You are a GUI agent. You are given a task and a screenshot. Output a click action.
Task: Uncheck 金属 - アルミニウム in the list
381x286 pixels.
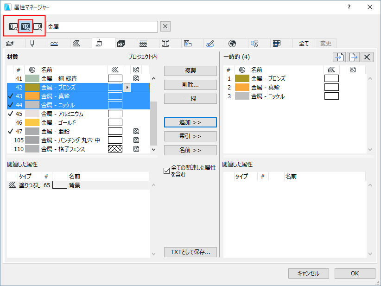coord(12,114)
